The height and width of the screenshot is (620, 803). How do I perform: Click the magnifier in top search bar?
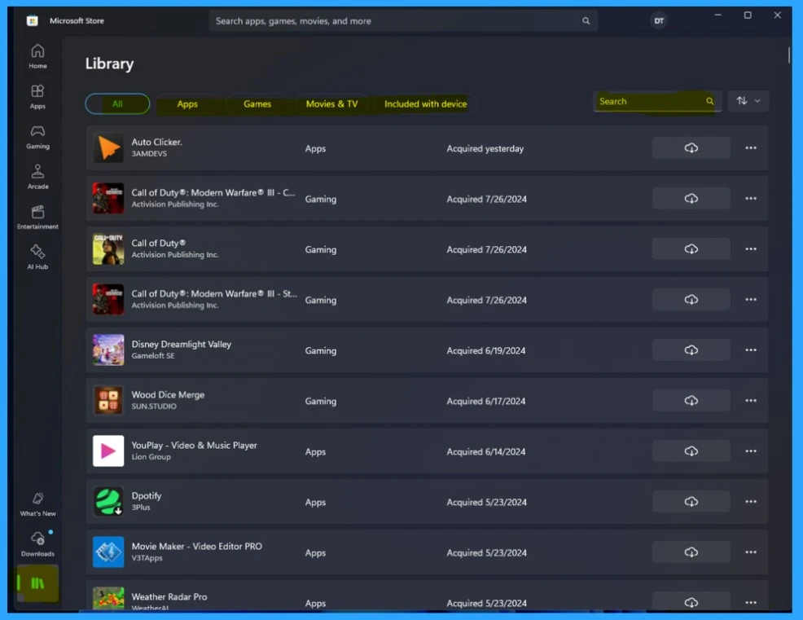click(x=586, y=21)
